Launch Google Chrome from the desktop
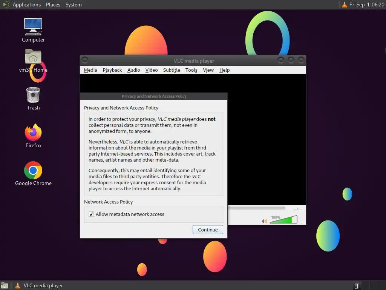 click(x=33, y=173)
